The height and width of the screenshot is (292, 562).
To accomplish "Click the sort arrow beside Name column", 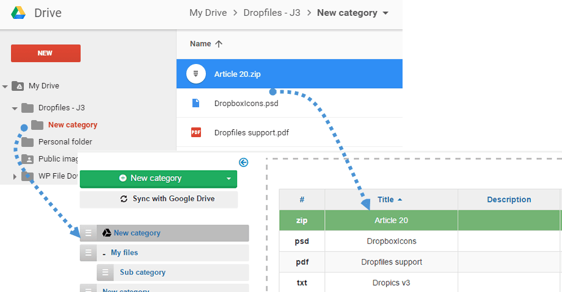I will [x=219, y=44].
